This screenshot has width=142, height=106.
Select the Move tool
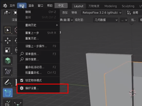[x=8, y=41]
